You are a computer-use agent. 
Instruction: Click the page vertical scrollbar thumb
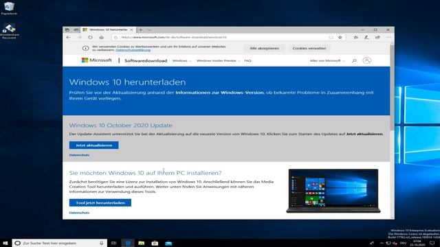coord(392,87)
